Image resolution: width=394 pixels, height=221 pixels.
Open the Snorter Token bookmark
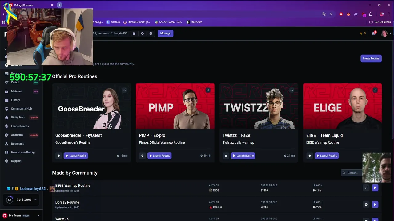tap(169, 22)
